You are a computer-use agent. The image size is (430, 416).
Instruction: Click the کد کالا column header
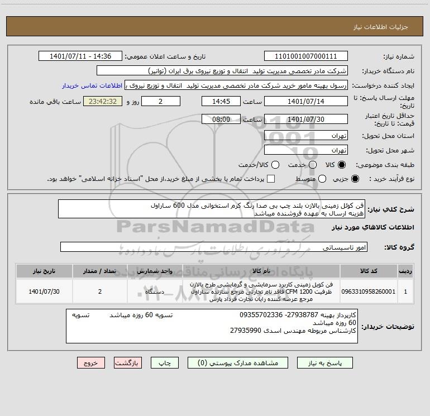[x=369, y=271]
